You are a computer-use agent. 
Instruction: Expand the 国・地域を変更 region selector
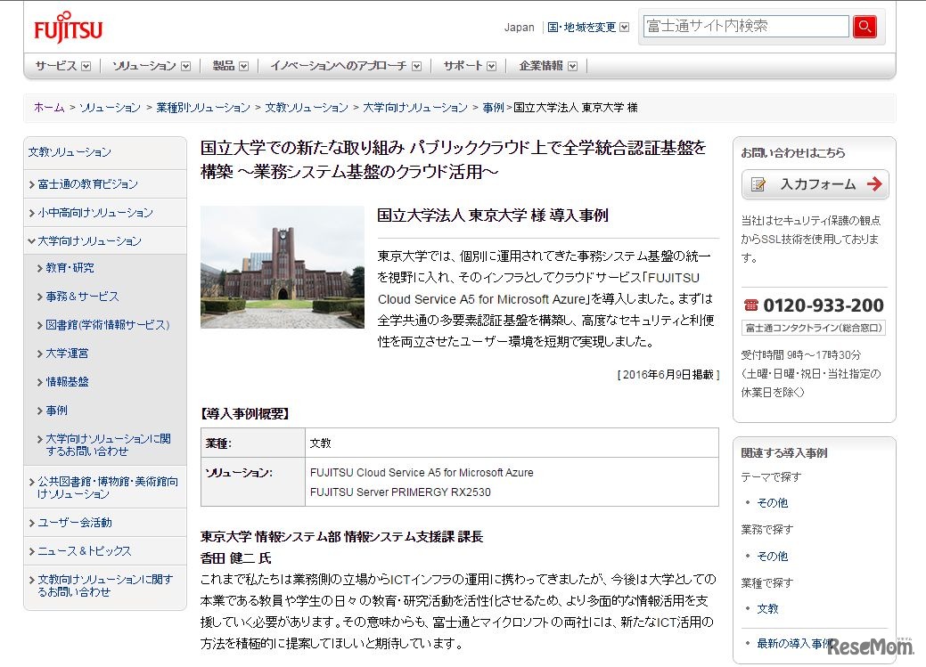(x=588, y=28)
